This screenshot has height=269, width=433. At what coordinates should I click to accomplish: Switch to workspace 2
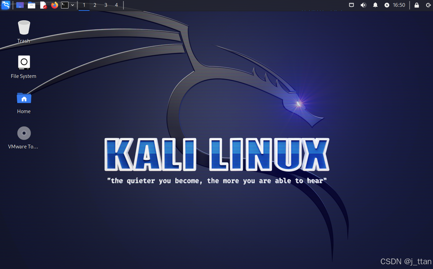pos(95,5)
